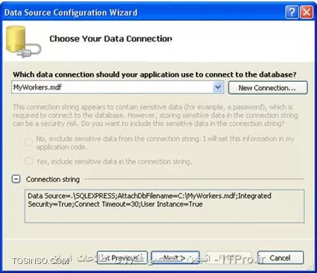Image resolution: width=317 pixels, height=273 pixels.
Task: Click the database connection plug icon
Action: coord(23,42)
